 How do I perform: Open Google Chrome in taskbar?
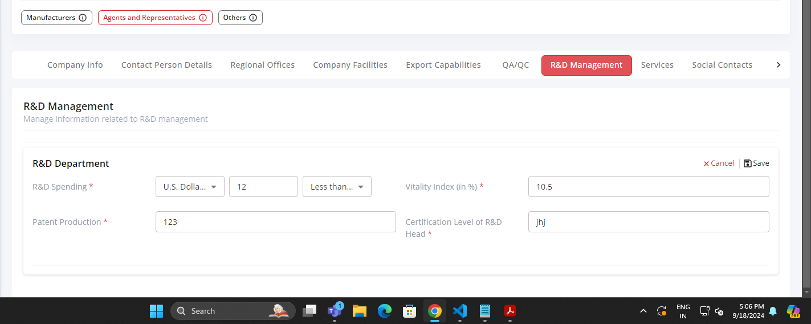point(435,311)
